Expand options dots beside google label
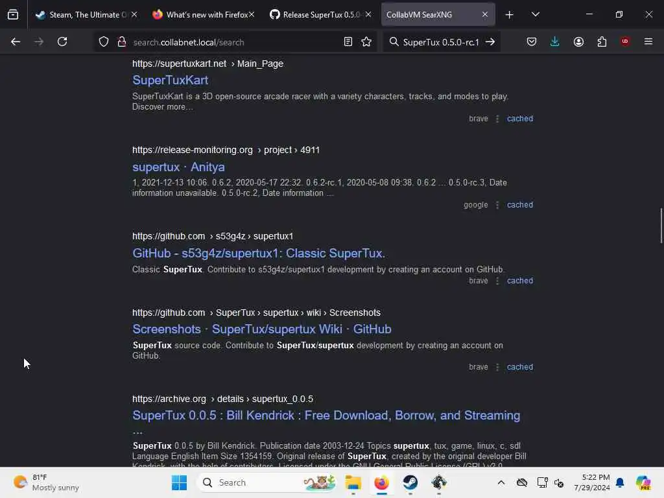This screenshot has width=664, height=498. pos(497,204)
